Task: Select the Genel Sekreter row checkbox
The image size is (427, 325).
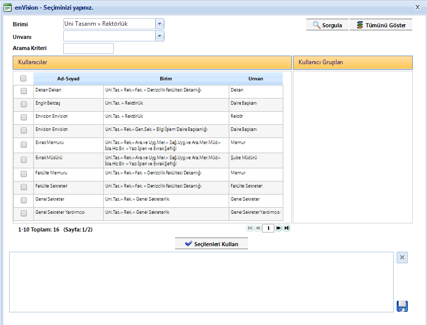Action: click(24, 200)
